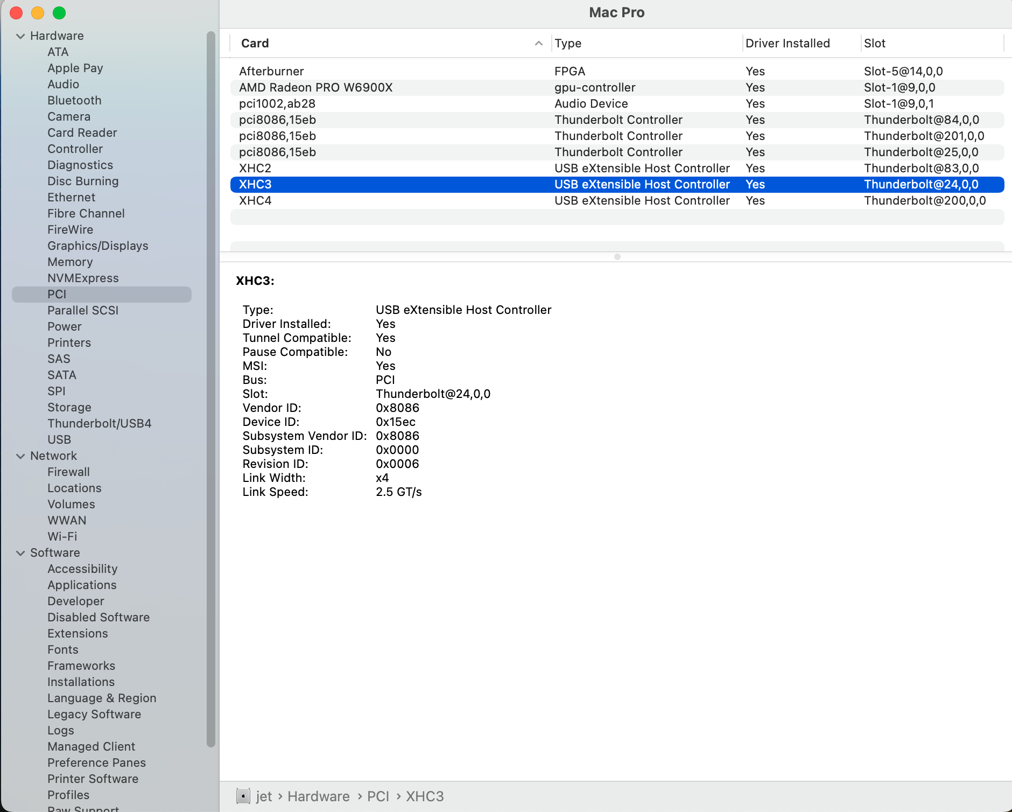Image resolution: width=1012 pixels, height=812 pixels.
Task: Open Extensions under Software
Action: coord(78,634)
